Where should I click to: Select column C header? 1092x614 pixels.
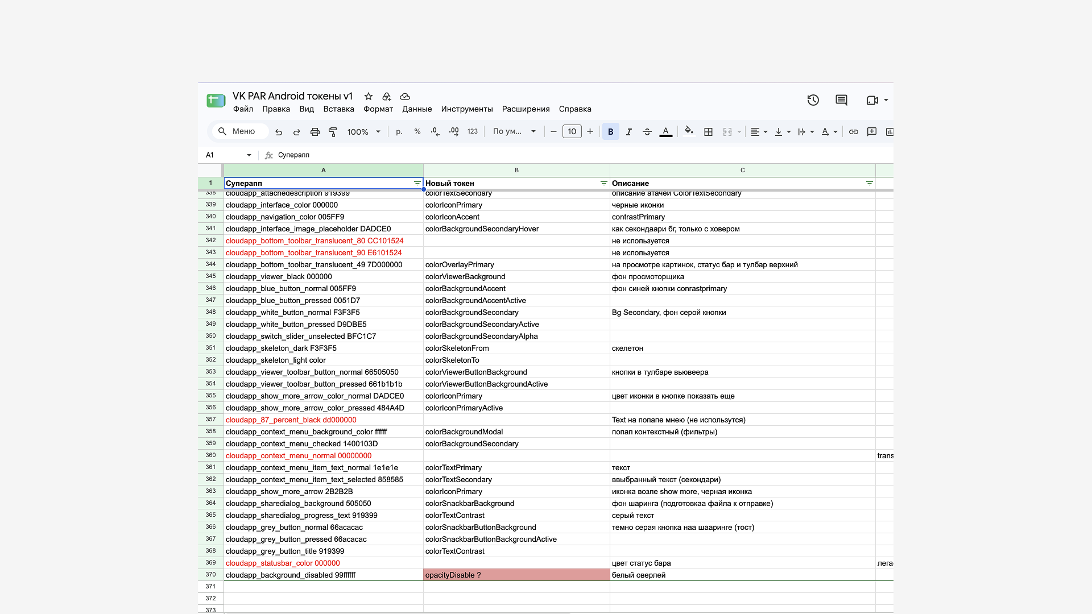pyautogui.click(x=743, y=171)
